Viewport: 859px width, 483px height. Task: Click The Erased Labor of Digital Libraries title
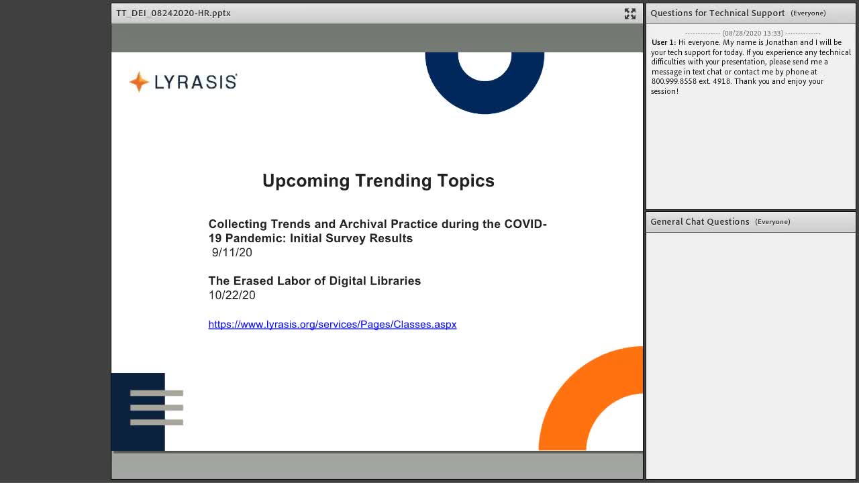click(x=315, y=281)
